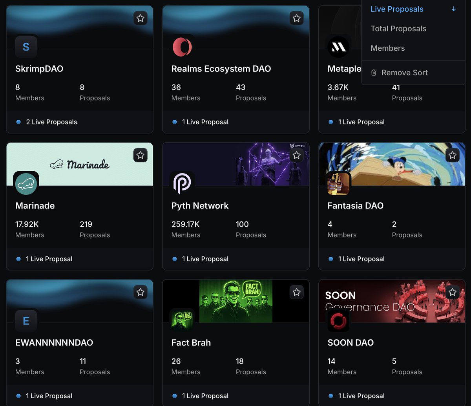
Task: Click the Realms Ecosystem DAO red logo
Action: 182,47
